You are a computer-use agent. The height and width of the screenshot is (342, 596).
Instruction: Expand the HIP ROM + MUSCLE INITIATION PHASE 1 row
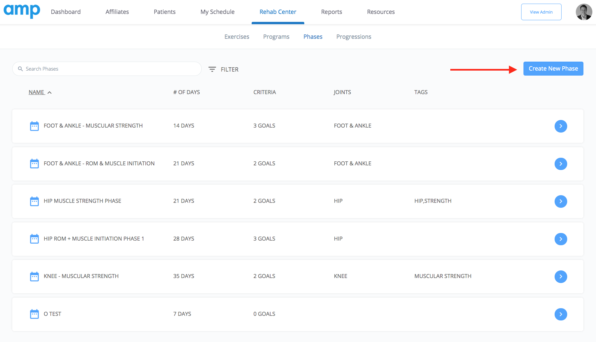pyautogui.click(x=561, y=239)
